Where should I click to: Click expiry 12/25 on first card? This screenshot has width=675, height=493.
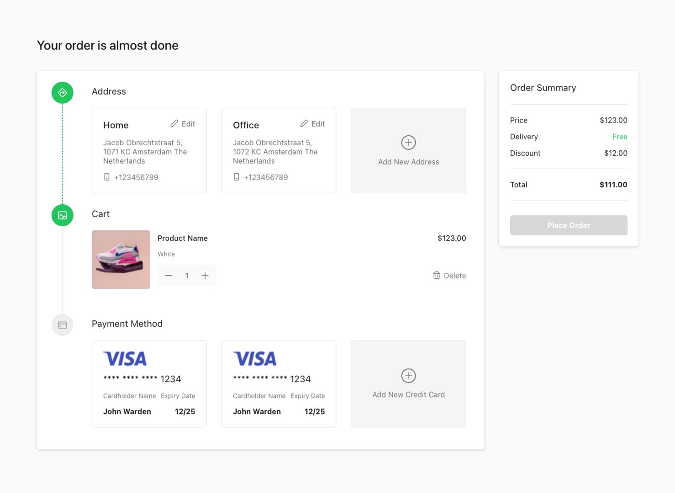[x=185, y=412]
